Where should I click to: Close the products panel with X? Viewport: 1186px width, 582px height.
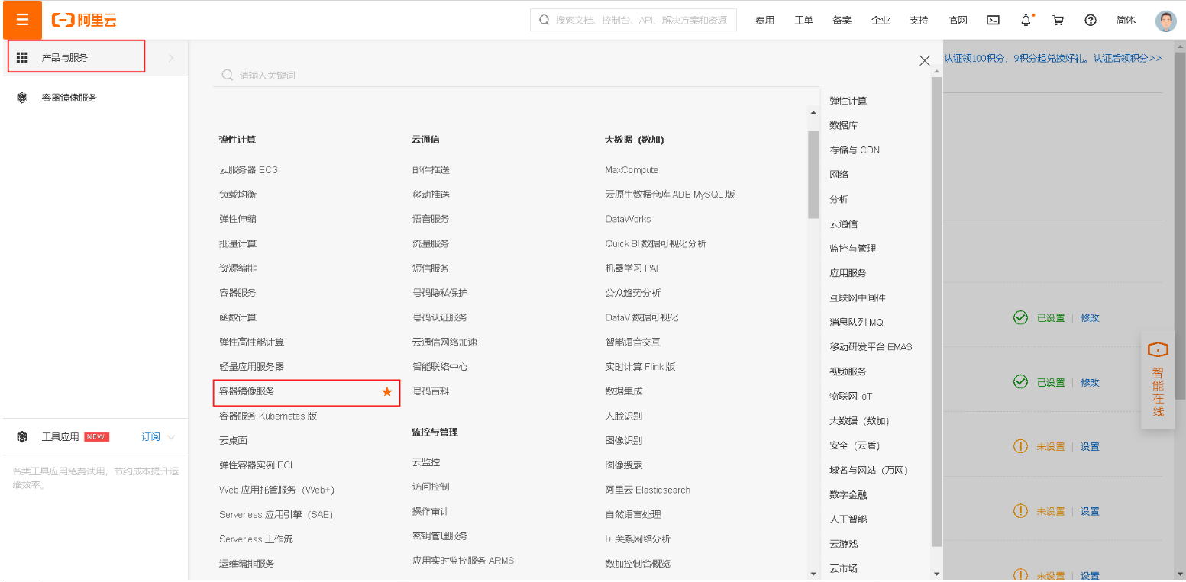pyautogui.click(x=925, y=61)
